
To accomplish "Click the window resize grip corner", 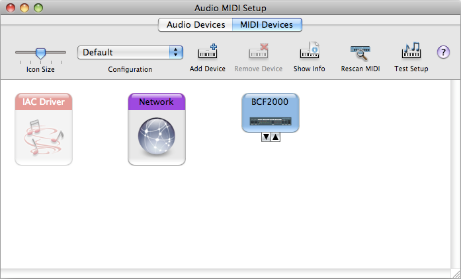I will [456, 274].
